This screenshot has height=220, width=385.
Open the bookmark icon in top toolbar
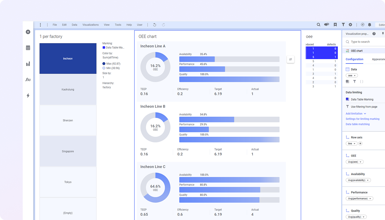pyautogui.click(x=335, y=25)
